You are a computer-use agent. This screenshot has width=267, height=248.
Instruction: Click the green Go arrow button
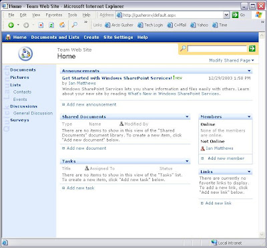(235, 15)
